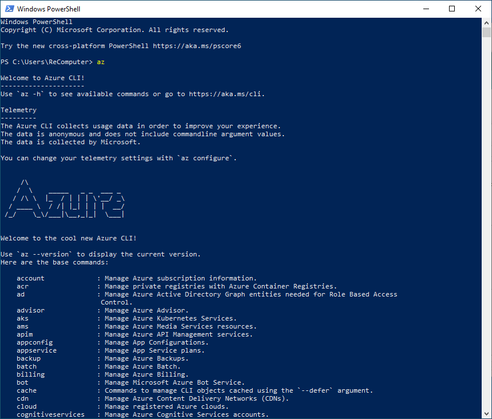Close the Windows PowerShell window
The width and height of the screenshot is (492, 419).
point(478,9)
